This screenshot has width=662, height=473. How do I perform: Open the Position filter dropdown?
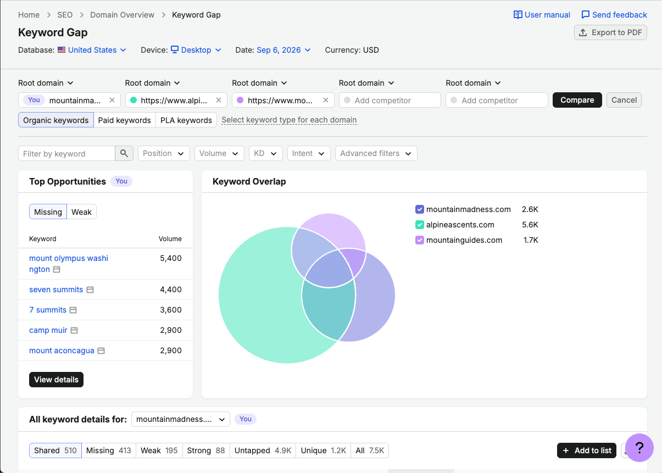[x=164, y=153]
